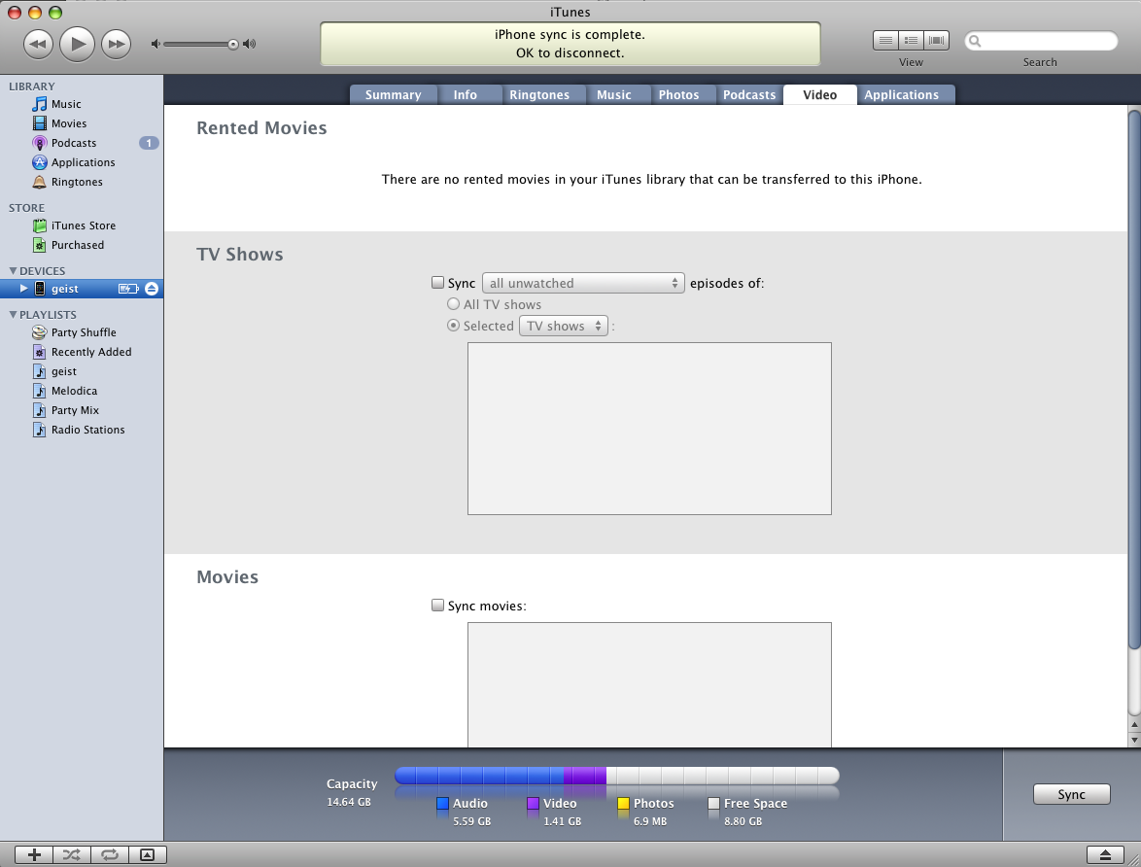Switch to Cover Flow view icon
The height and width of the screenshot is (867, 1141).
click(x=937, y=41)
